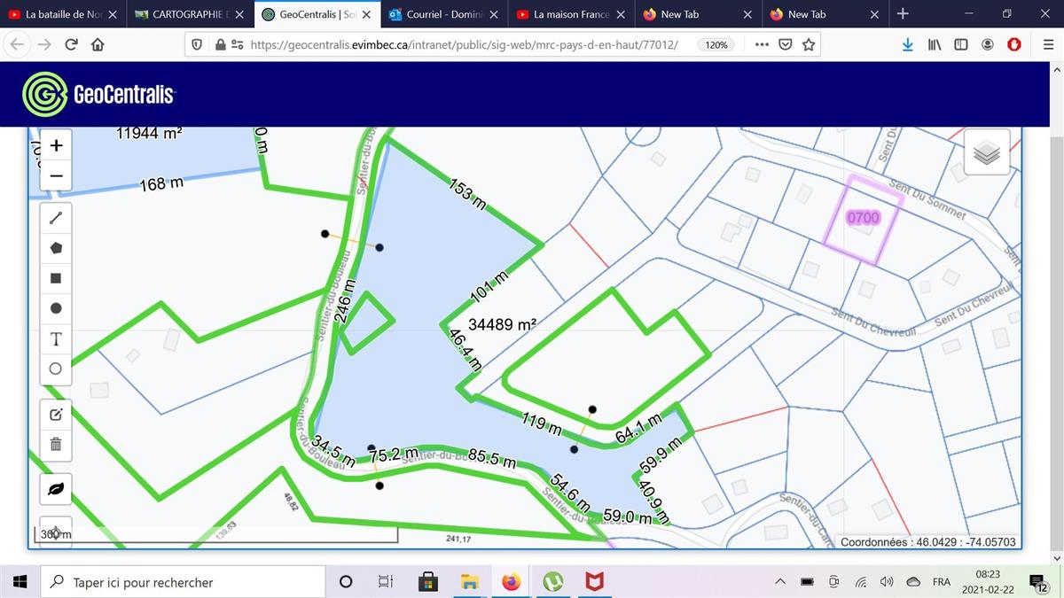
Task: Select the hollow circle marker tool
Action: [x=56, y=369]
